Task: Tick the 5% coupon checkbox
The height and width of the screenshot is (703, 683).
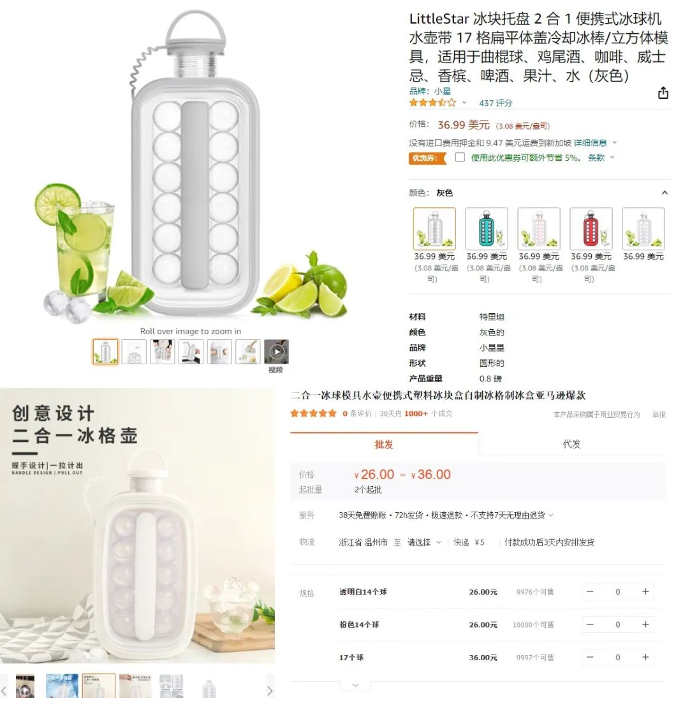Action: pos(460,158)
